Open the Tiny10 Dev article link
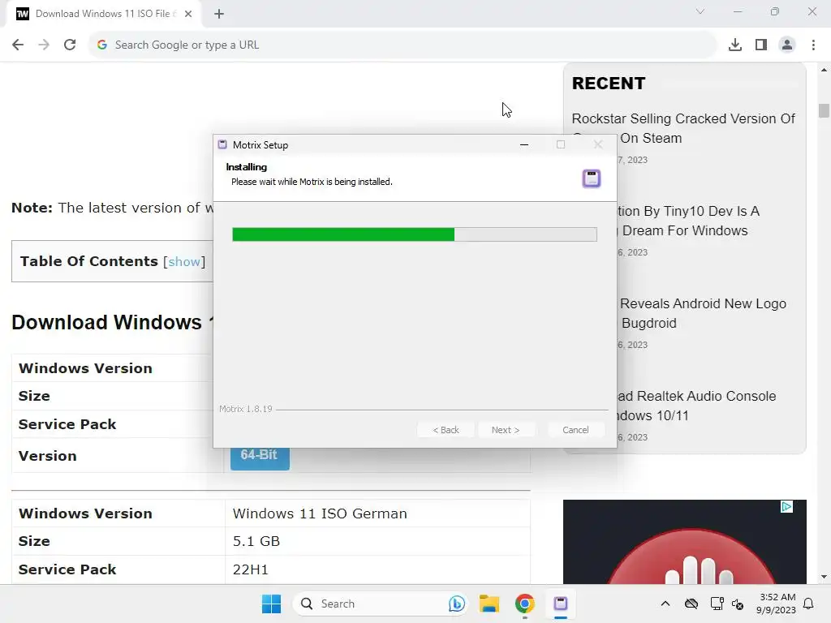The width and height of the screenshot is (831, 623). point(688,221)
